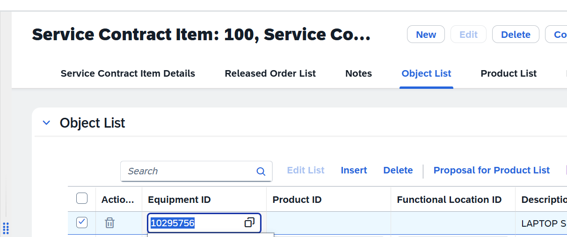Image resolution: width=567 pixels, height=237 pixels.
Task: Toggle the select-all header checkbox
Action: click(82, 199)
